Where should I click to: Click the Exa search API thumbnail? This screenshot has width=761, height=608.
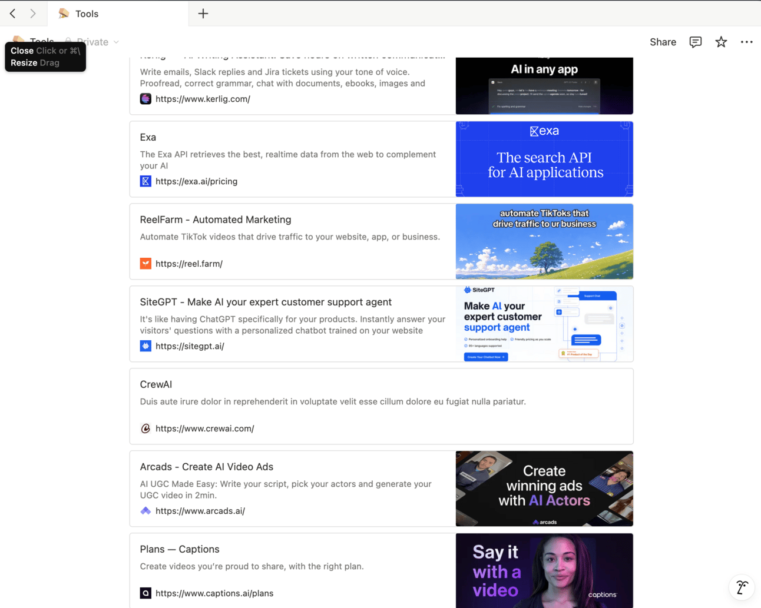[544, 159]
